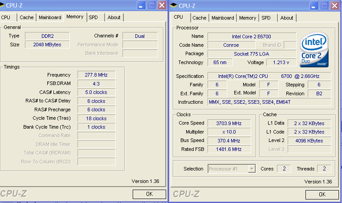Click the Revision B2 value
This screenshot has width=342, height=203.
319,93
